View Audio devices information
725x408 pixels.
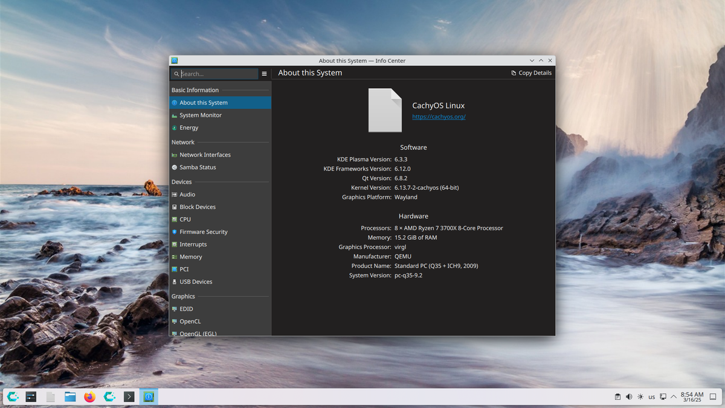pyautogui.click(x=220, y=195)
